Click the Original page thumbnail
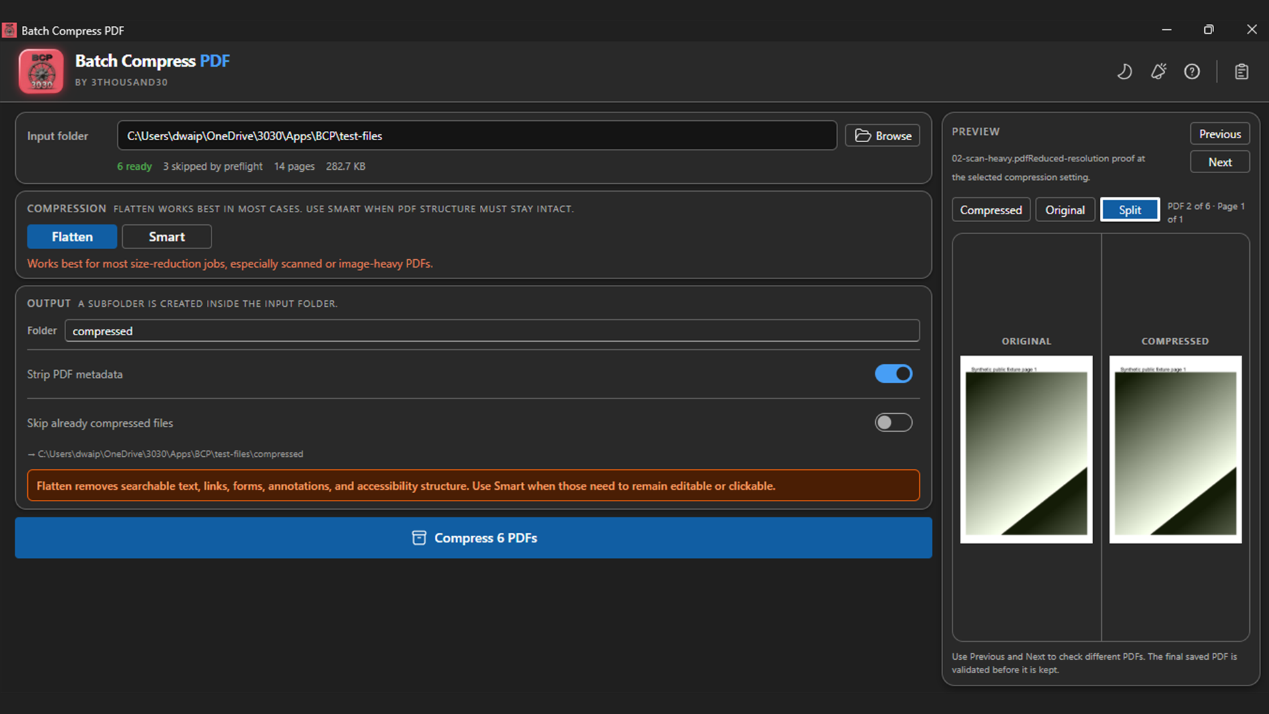1269x714 pixels. pyautogui.click(x=1026, y=450)
